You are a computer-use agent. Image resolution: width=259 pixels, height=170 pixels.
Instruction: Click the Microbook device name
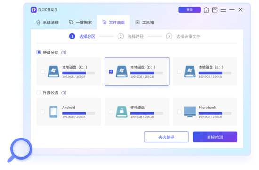(x=207, y=108)
